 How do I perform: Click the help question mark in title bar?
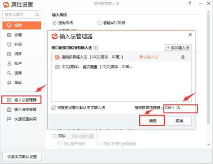(x=190, y=3)
